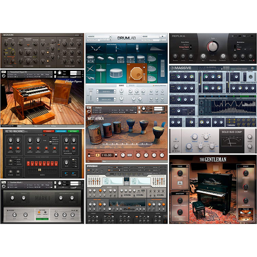Open the Effects tab in DrumLab
257x257 pixels.
tap(131, 86)
